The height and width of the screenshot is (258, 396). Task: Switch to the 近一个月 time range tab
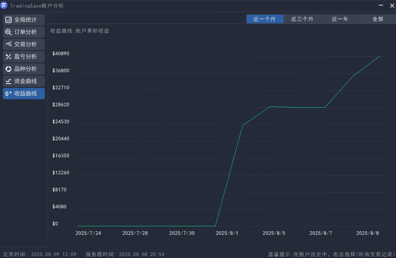click(265, 19)
